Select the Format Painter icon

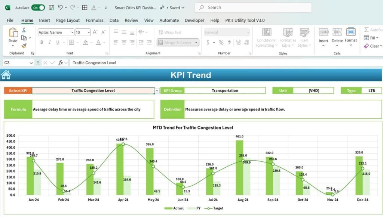[24, 45]
